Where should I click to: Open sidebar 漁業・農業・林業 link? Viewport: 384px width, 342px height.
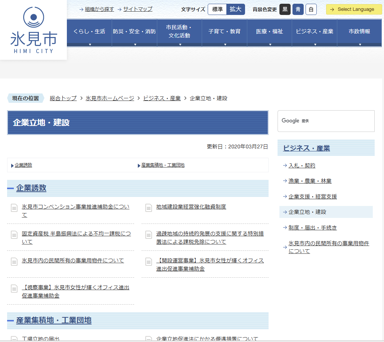pos(310,181)
